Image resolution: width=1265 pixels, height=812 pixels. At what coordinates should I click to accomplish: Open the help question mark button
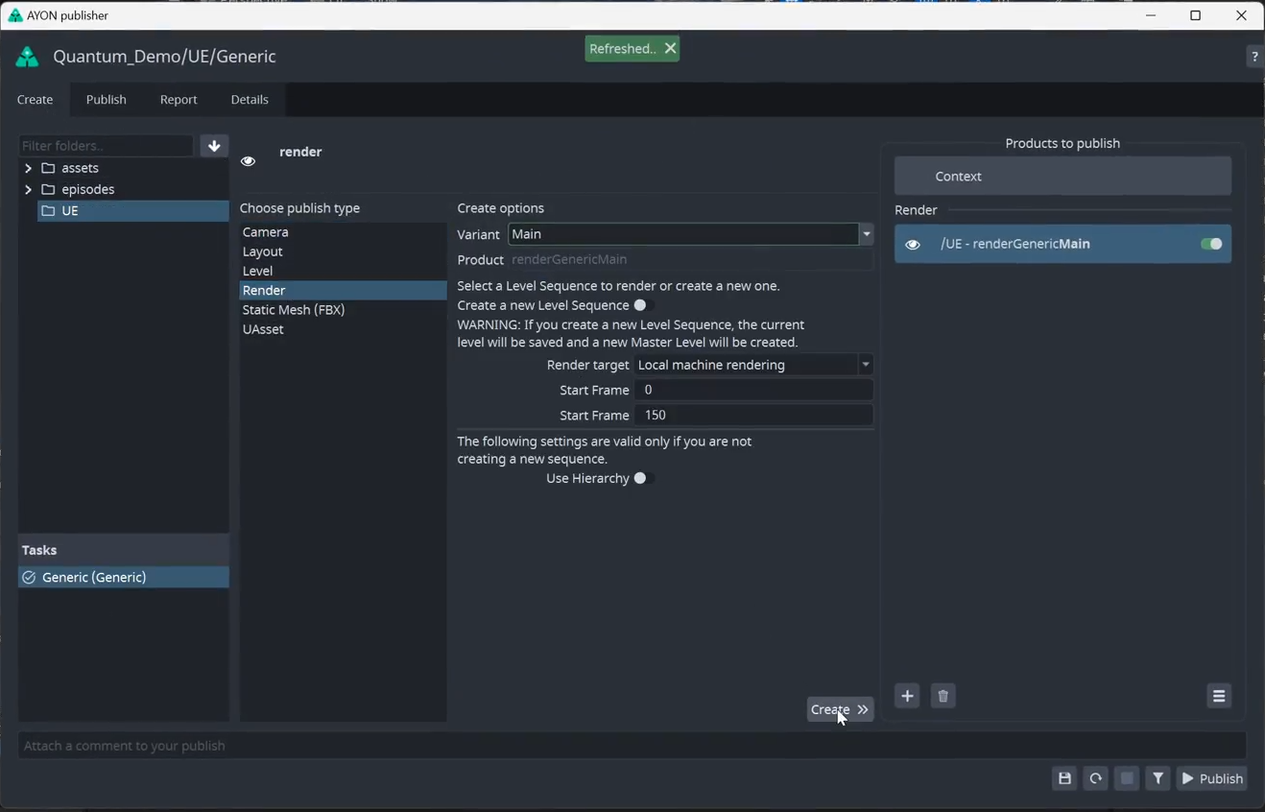click(x=1254, y=57)
